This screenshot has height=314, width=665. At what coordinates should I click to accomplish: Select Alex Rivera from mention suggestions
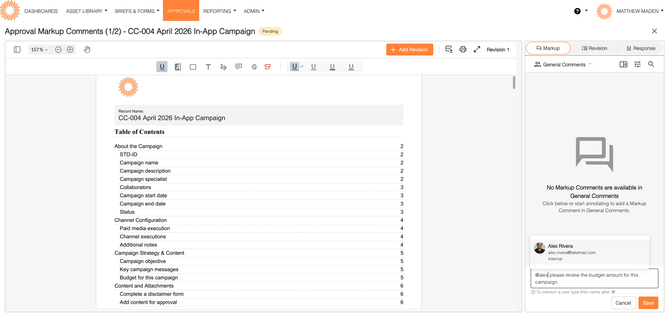coord(590,252)
